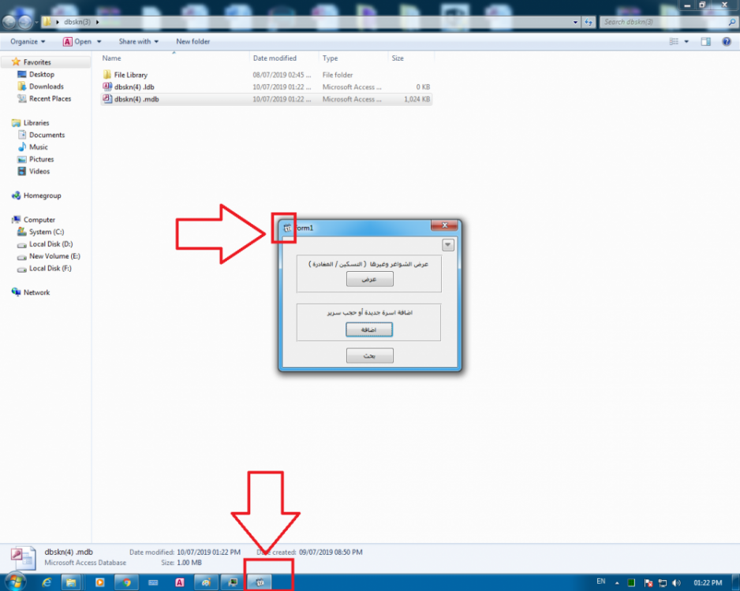Go back in Explorer navigation
The width and height of the screenshot is (740, 591).
pos(9,22)
